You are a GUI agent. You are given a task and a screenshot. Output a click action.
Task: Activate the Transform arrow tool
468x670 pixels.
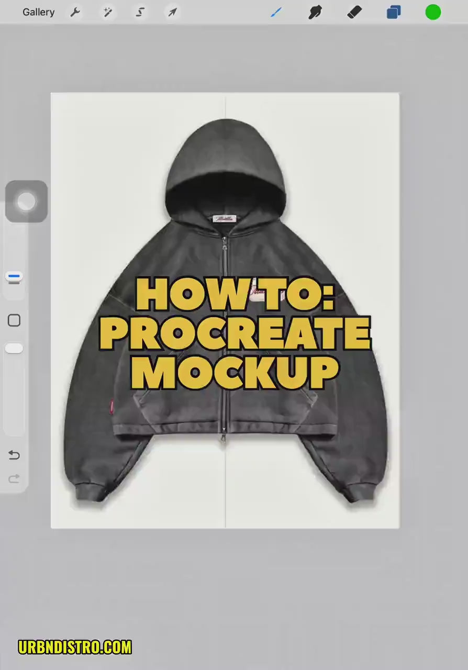click(x=172, y=12)
